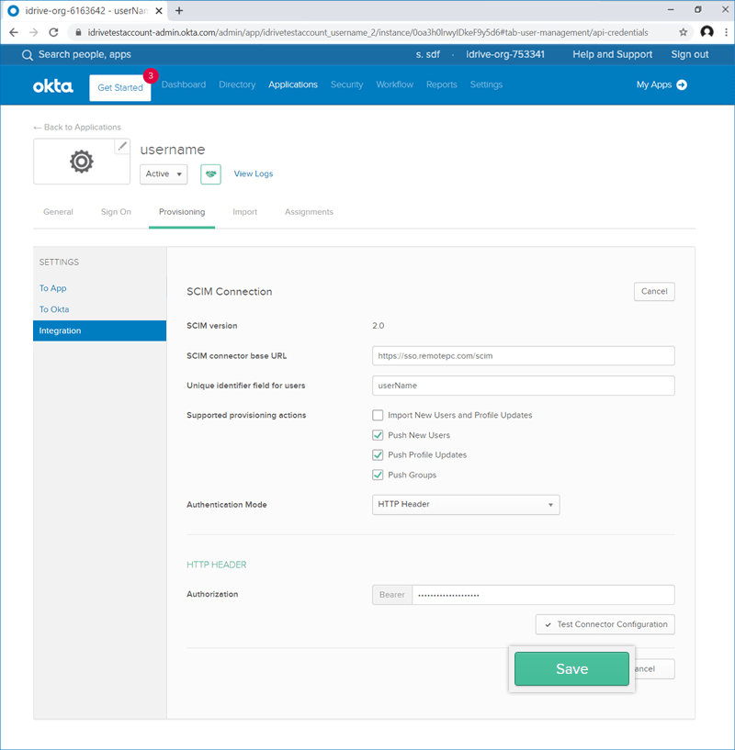735x750 pixels.
Task: Bookmark this page with the star icon
Action: [x=684, y=32]
